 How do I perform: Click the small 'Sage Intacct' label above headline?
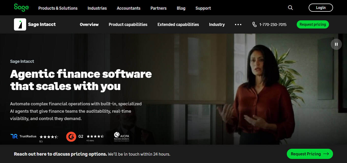click(x=22, y=61)
